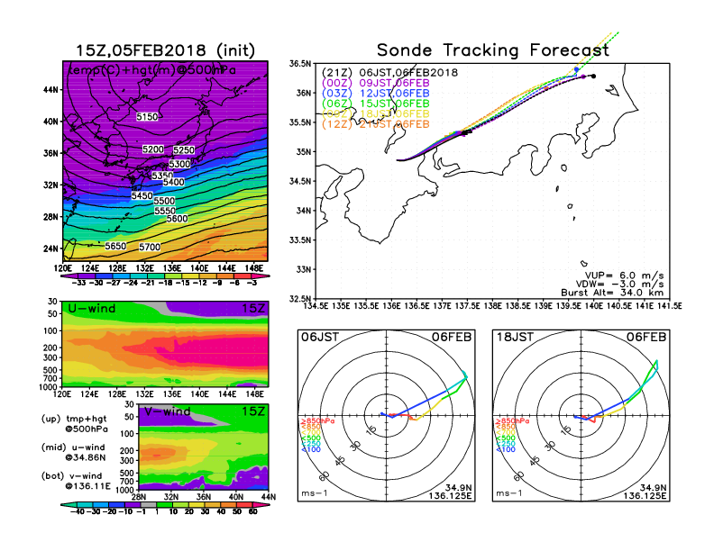The height and width of the screenshot is (551, 714).
Task: Click the "(mid) u-wind @34.86N" caption
Action: point(73,452)
